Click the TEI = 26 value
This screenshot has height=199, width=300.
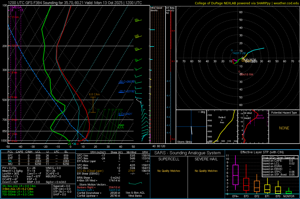pos(51,171)
